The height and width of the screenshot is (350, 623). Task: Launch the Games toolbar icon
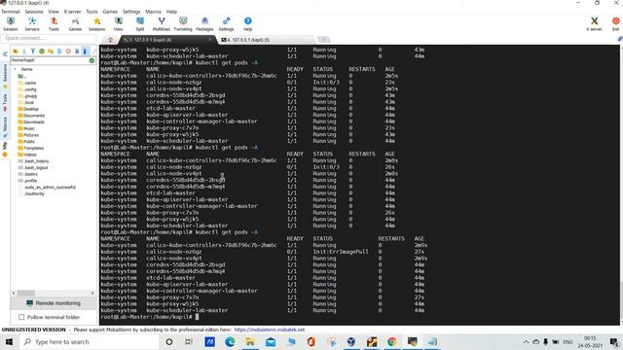coord(75,23)
